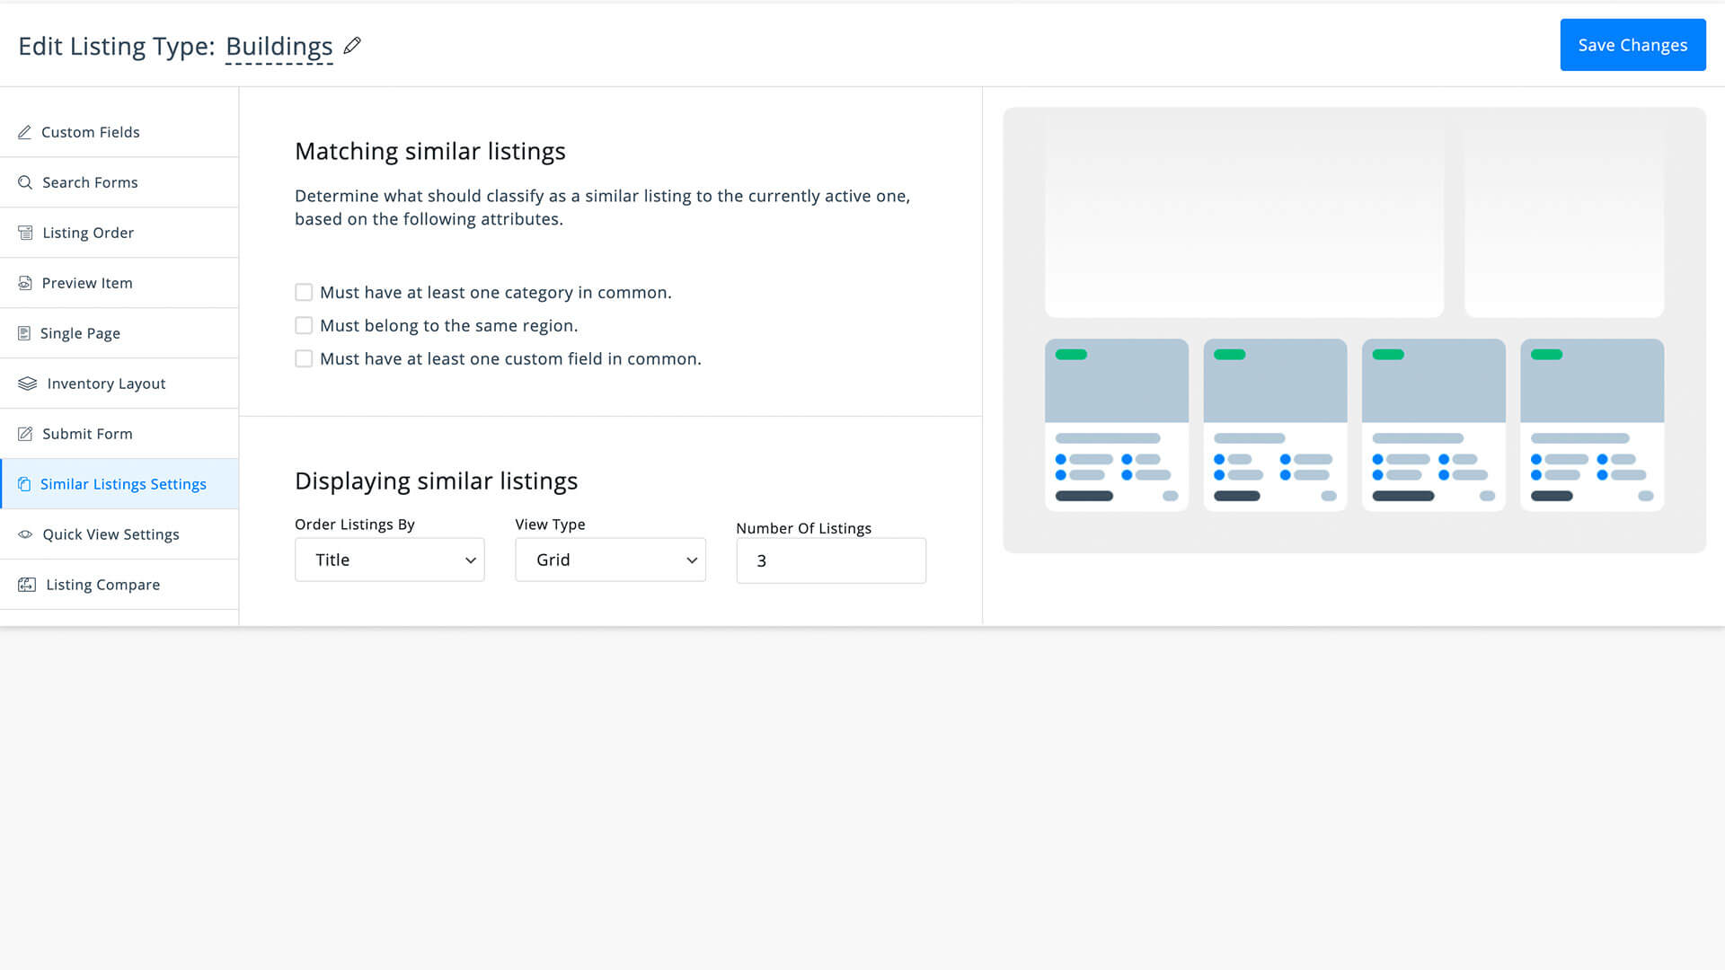Open Inventory Layout settings
The image size is (1725, 970).
coord(119,384)
